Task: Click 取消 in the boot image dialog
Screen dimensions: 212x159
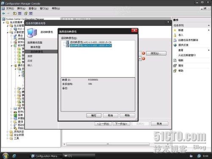Action: (x=110, y=115)
